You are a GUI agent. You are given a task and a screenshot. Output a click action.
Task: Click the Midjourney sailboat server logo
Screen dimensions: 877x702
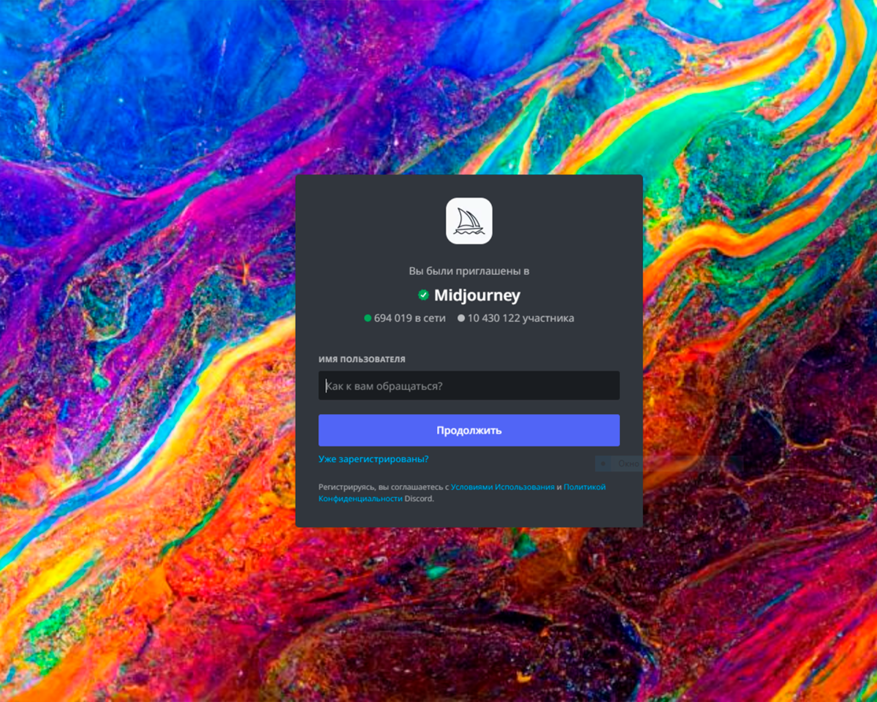point(469,221)
